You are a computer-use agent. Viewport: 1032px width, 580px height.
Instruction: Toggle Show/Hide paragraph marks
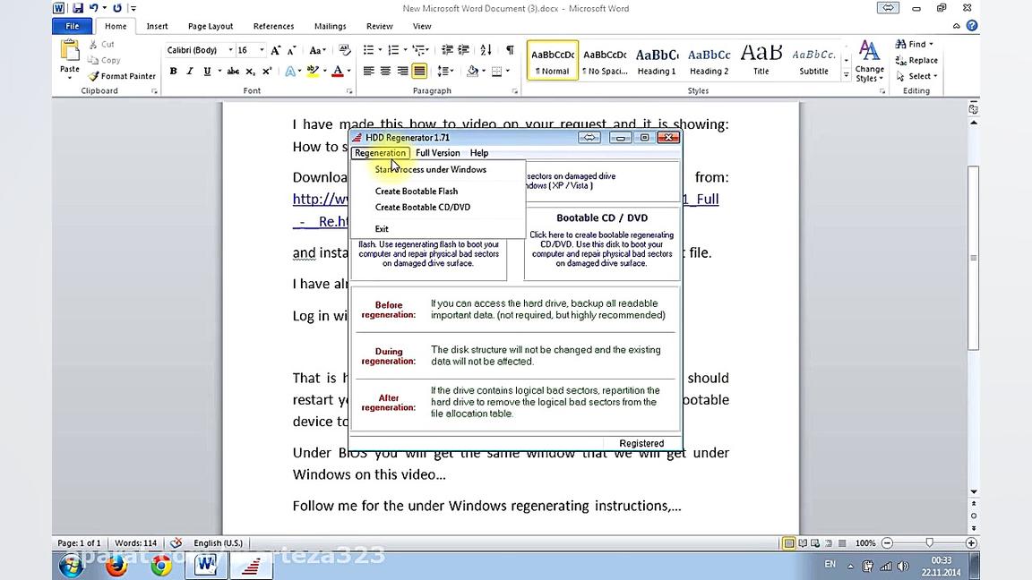[x=510, y=50]
